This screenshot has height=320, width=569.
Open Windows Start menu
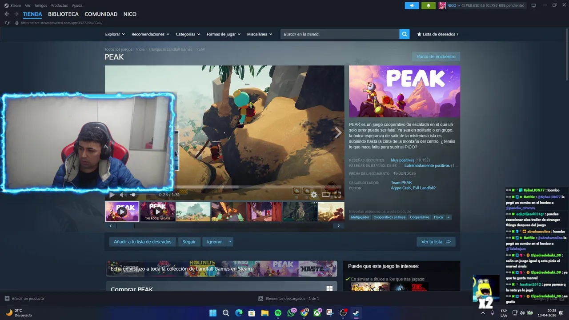pyautogui.click(x=213, y=313)
